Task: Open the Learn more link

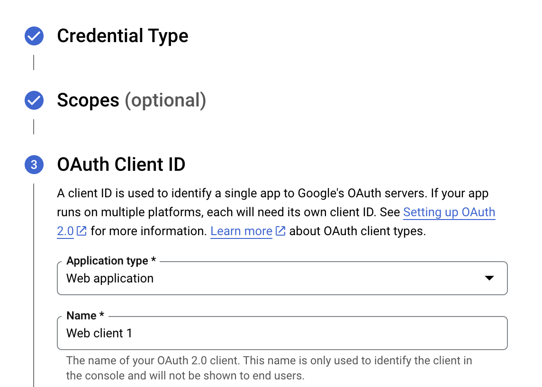Action: (x=241, y=231)
